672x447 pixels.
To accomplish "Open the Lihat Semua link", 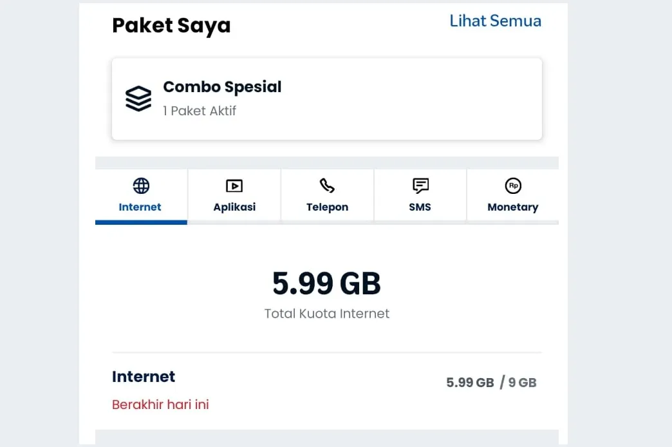I will point(496,21).
